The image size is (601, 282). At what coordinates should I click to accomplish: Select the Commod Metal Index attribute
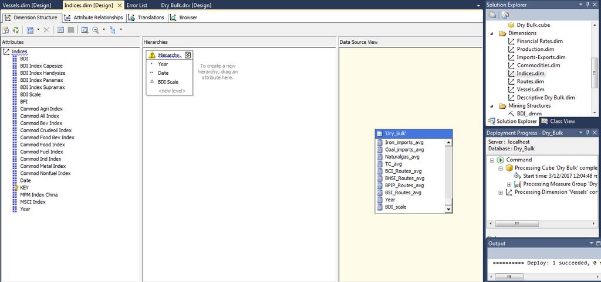coord(43,166)
